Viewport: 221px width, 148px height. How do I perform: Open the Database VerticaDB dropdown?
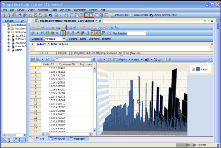(x=64, y=39)
